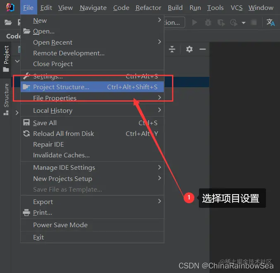The image size is (280, 273).
Task: Open the Tools menu
Action: [x=215, y=8]
